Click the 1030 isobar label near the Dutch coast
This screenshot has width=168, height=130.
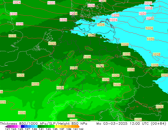pyautogui.click(x=52, y=44)
